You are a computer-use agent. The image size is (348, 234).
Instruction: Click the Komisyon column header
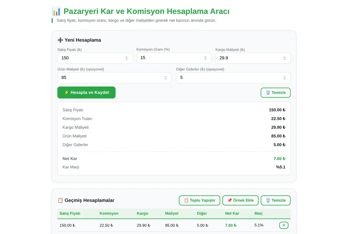(109, 213)
